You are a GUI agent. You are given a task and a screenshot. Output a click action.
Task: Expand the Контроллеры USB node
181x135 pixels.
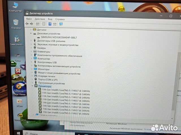tap(32, 62)
